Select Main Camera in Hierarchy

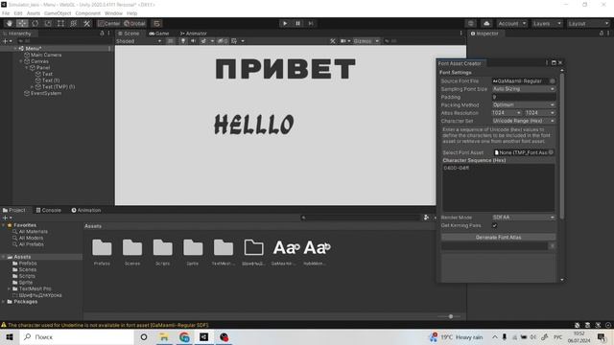coord(46,56)
